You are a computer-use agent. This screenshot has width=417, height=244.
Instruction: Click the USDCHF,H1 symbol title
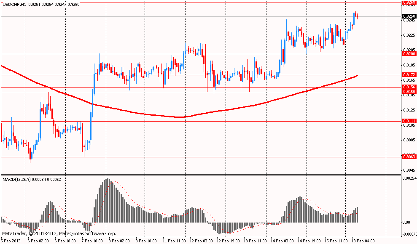[15, 5]
